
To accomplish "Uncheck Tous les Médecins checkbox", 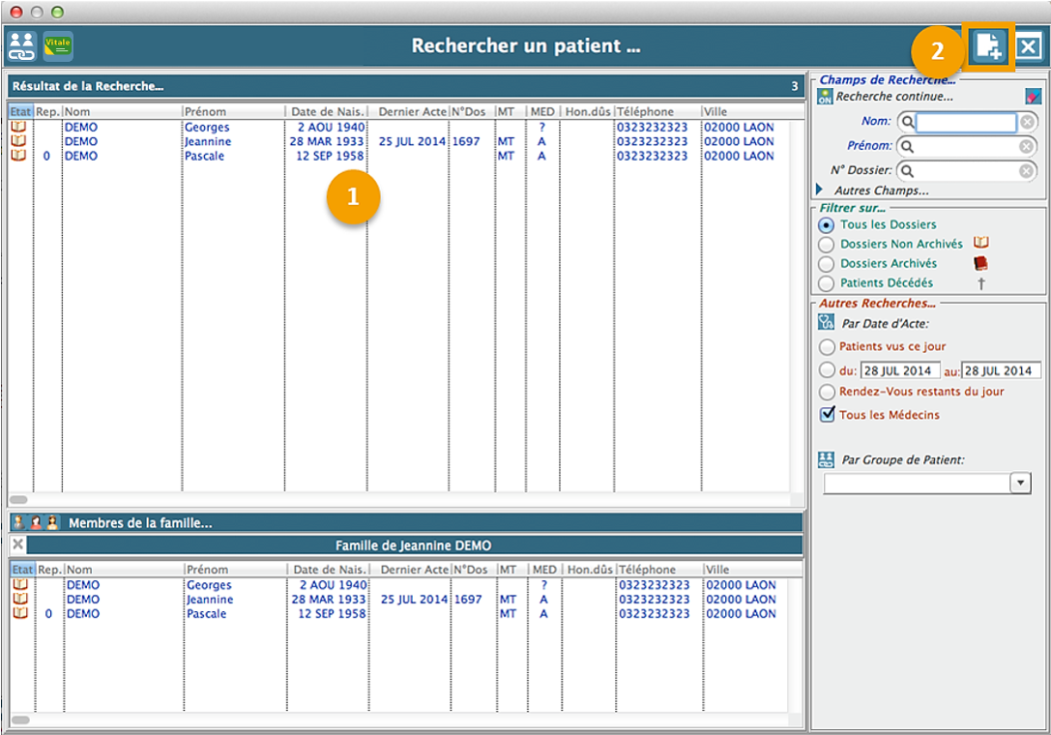I will tap(827, 415).
